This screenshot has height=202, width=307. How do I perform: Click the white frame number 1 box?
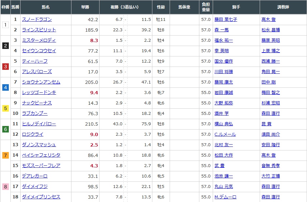5,25
